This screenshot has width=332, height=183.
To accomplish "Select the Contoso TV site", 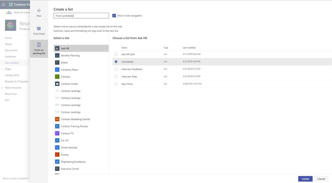I will [x=81, y=133].
